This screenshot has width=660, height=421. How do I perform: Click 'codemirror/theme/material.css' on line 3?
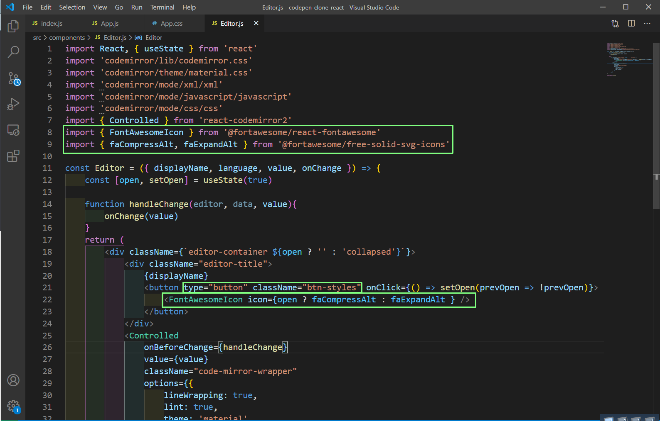tap(176, 73)
